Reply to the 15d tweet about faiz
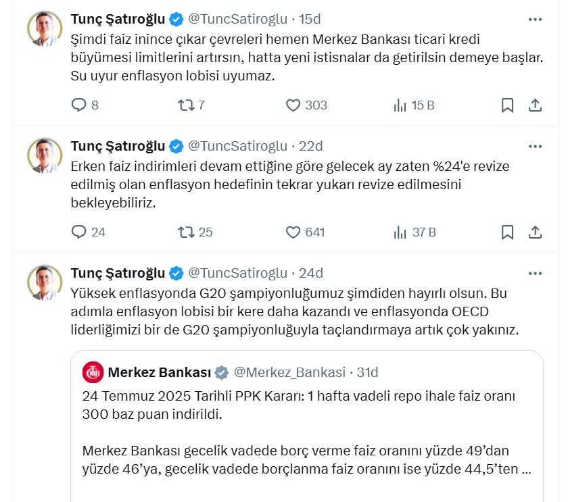This screenshot has height=502, width=568. pyautogui.click(x=79, y=105)
